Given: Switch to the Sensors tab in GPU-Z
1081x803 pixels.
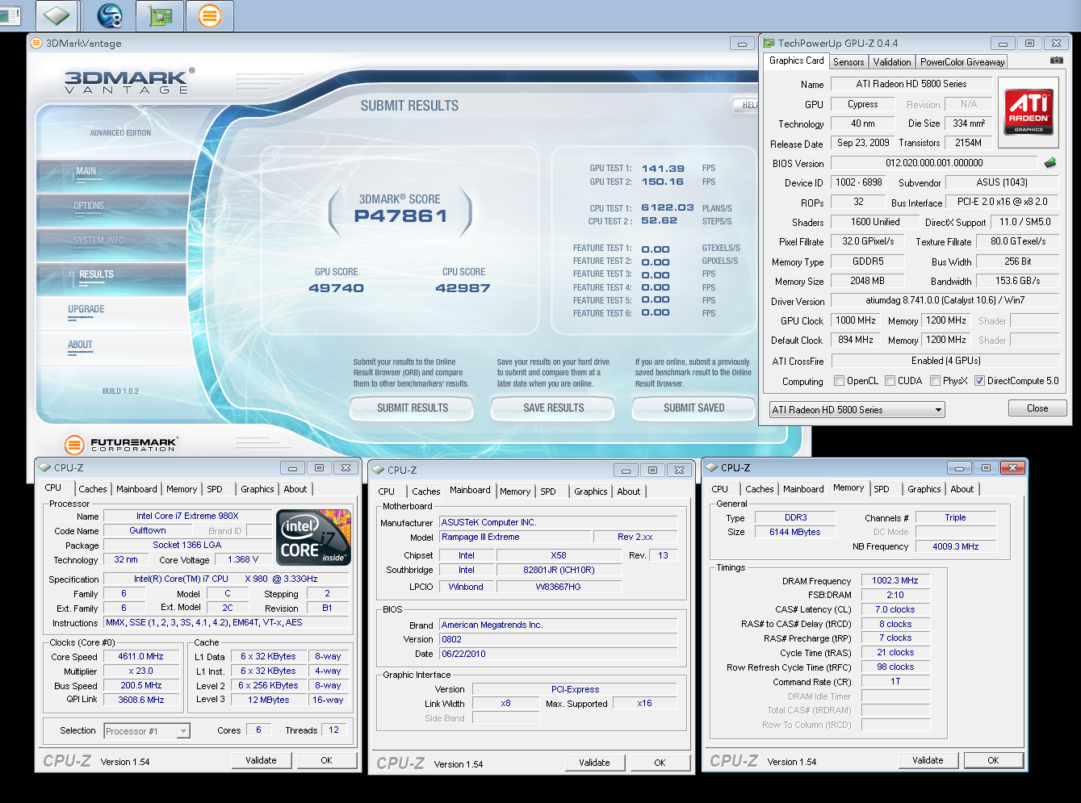Looking at the screenshot, I should [x=848, y=61].
